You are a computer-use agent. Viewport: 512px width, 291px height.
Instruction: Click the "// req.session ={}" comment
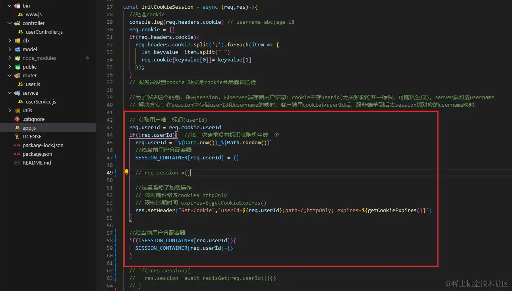coord(163,172)
